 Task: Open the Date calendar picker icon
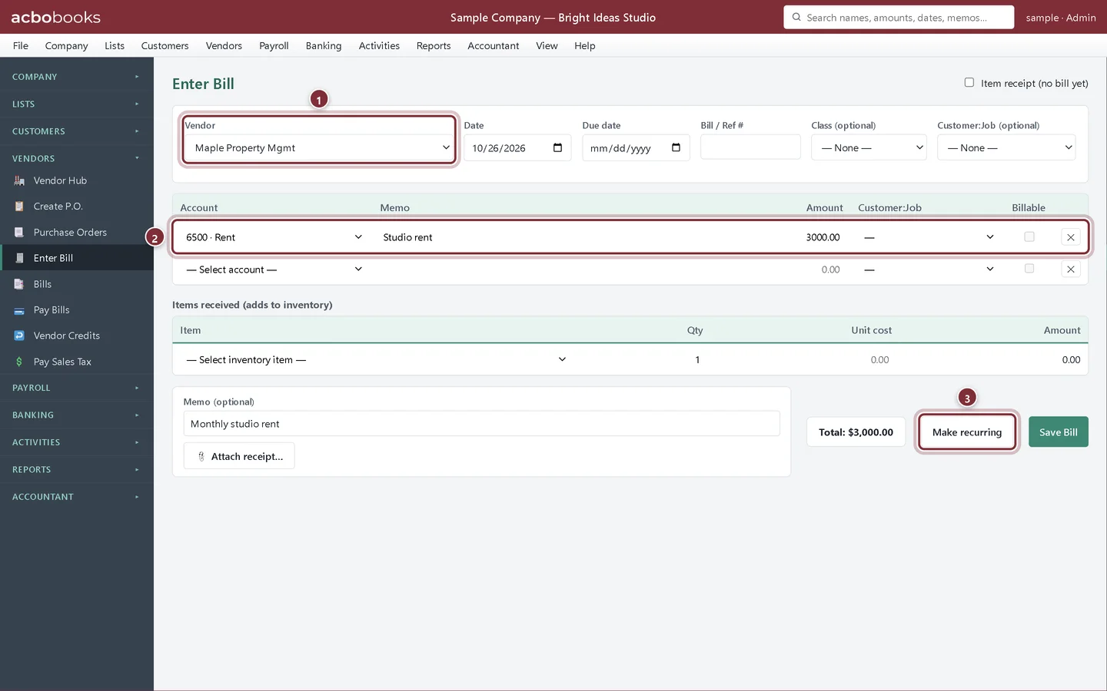pyautogui.click(x=557, y=147)
